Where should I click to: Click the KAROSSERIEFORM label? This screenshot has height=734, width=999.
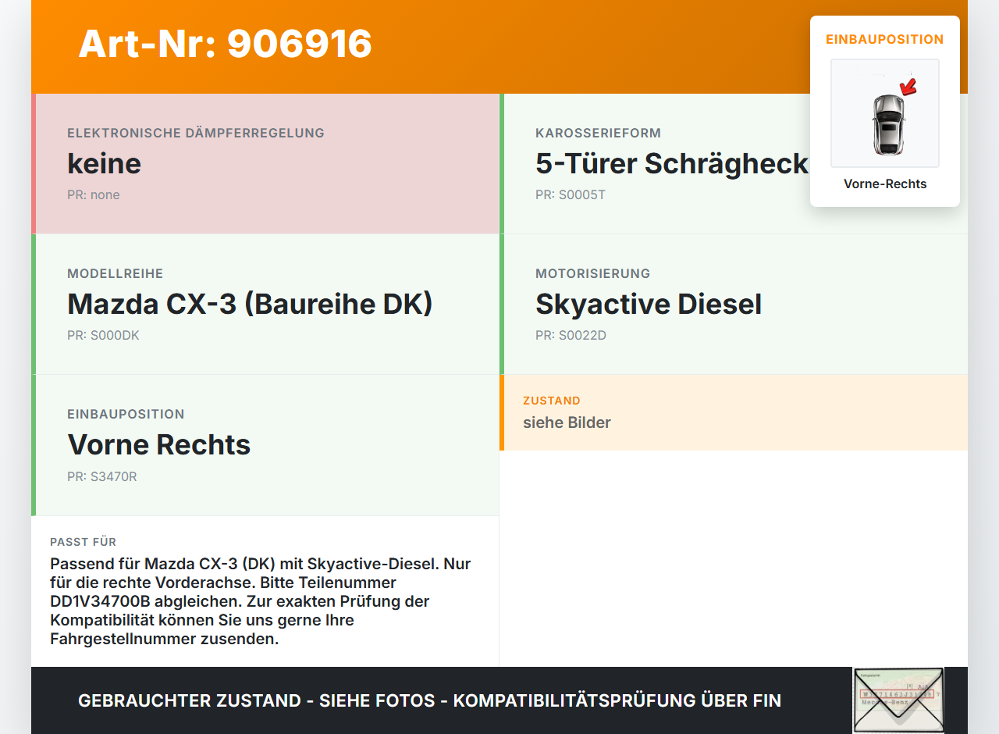(598, 133)
